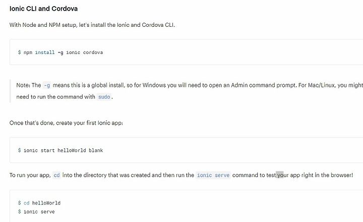This screenshot has width=363, height=222.
Task: Click the "cd helloWorld" command line
Action: click(x=39, y=203)
